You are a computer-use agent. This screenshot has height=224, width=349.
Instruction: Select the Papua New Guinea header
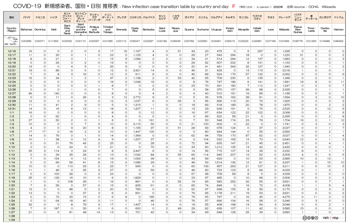(x=298, y=30)
